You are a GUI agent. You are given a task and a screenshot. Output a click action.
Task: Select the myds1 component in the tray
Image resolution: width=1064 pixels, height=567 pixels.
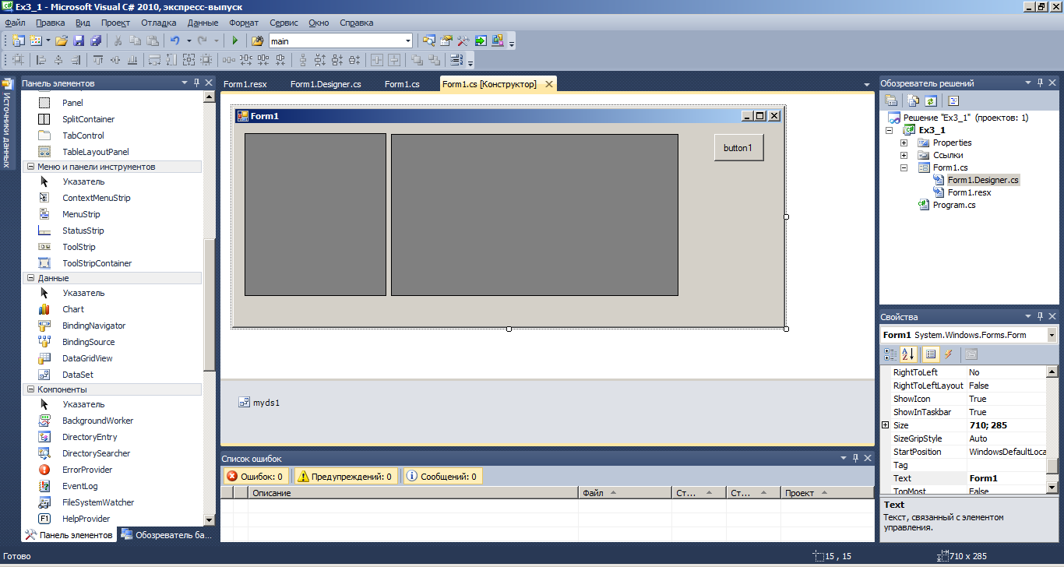259,403
